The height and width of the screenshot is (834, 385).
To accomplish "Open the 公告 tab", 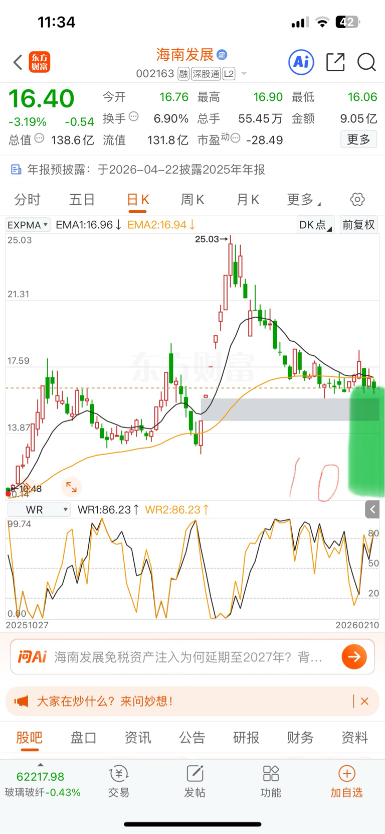I will click(x=192, y=738).
